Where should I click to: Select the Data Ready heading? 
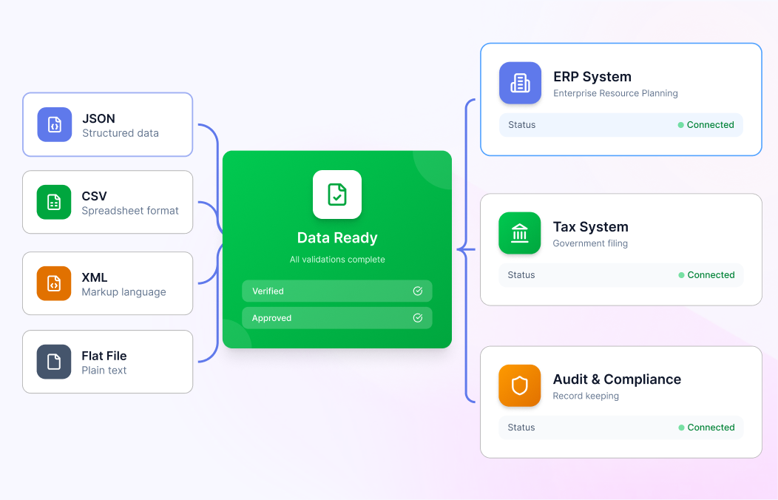coord(337,237)
